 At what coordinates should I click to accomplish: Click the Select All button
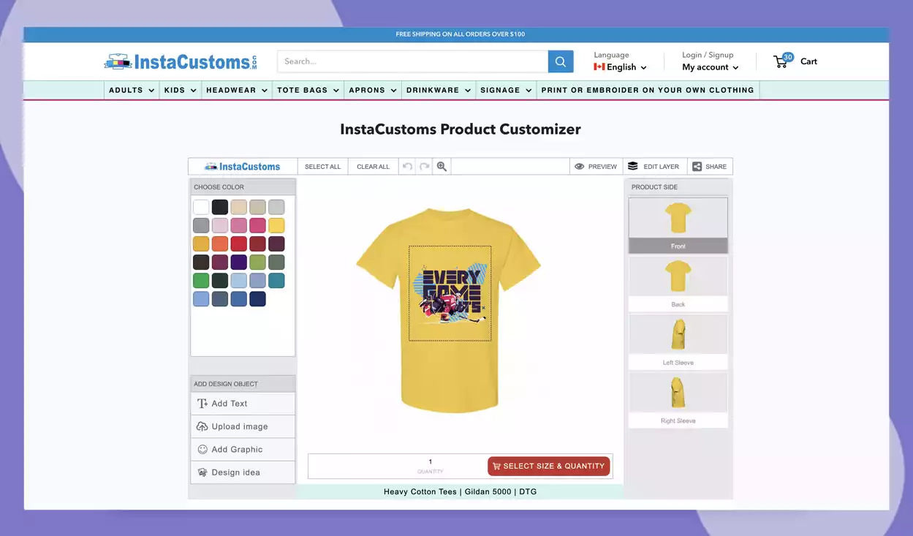coord(322,167)
